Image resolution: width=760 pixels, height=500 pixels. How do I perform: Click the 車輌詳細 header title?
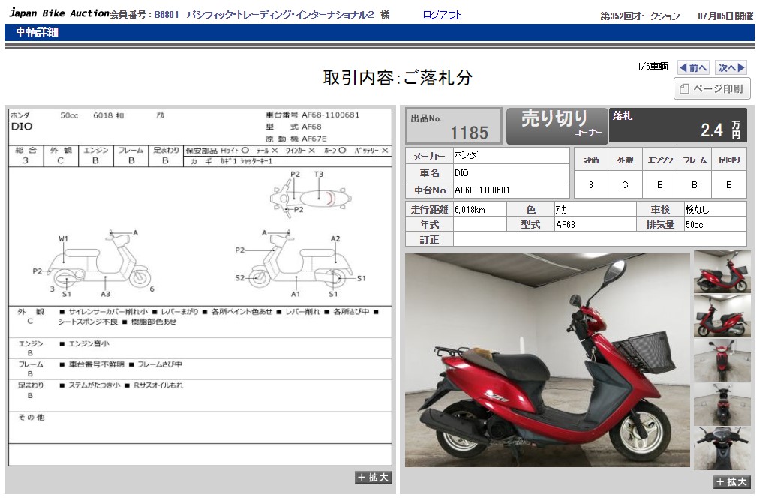pyautogui.click(x=36, y=32)
